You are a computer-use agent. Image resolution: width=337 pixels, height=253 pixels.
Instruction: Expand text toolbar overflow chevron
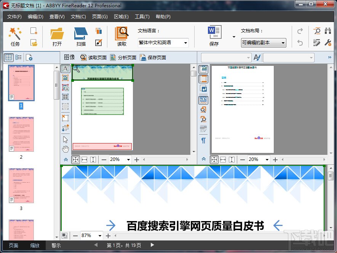[330, 57]
